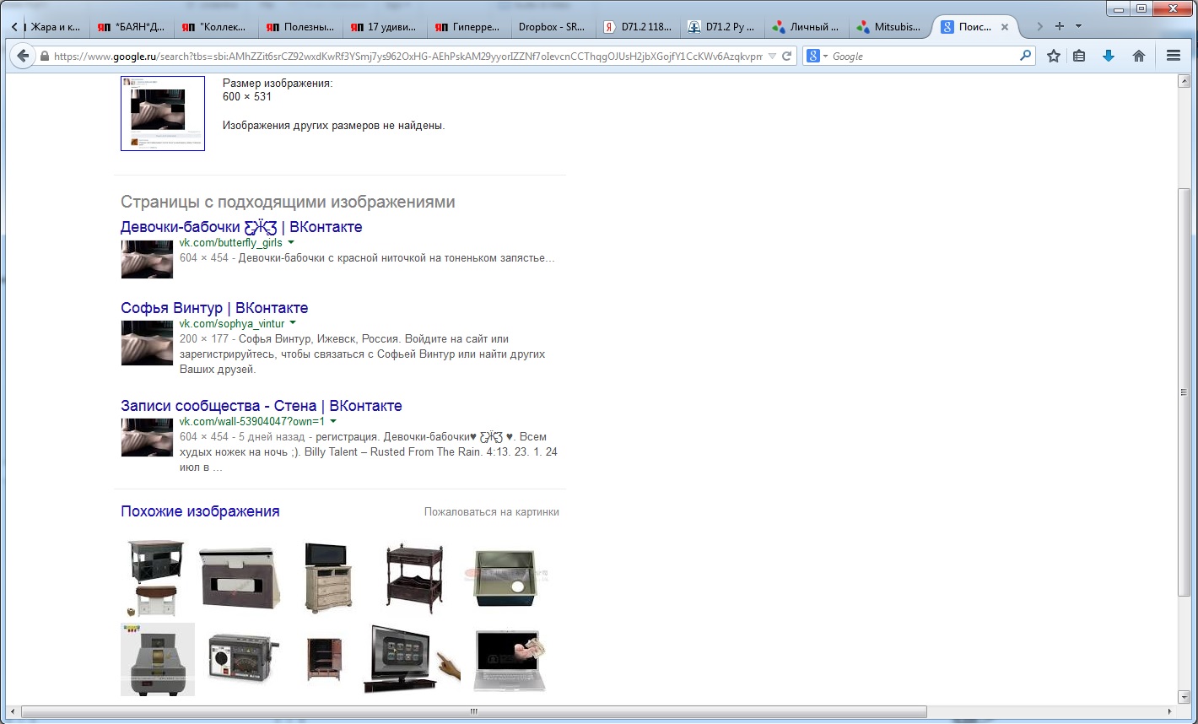Open a new tab with plus button

pyautogui.click(x=1060, y=26)
